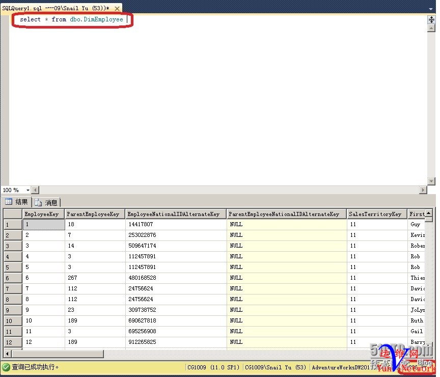Image resolution: width=440 pixels, height=377 pixels.
Task: Click the FirstName cell Ruth
Action: 417,320
